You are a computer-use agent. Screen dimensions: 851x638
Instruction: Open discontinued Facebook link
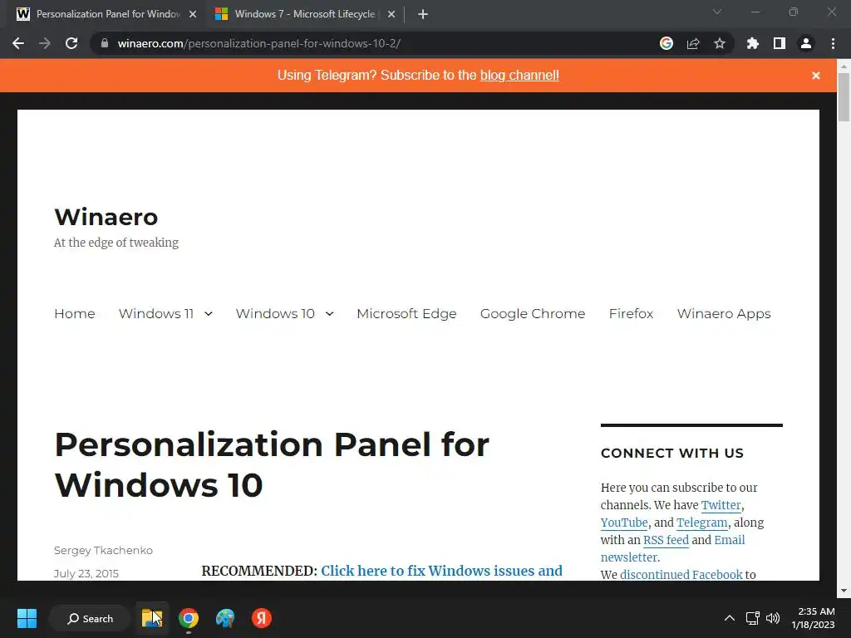pos(681,575)
